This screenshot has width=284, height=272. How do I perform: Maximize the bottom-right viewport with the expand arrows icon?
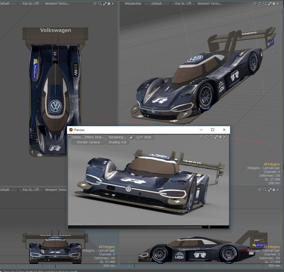pos(270,190)
